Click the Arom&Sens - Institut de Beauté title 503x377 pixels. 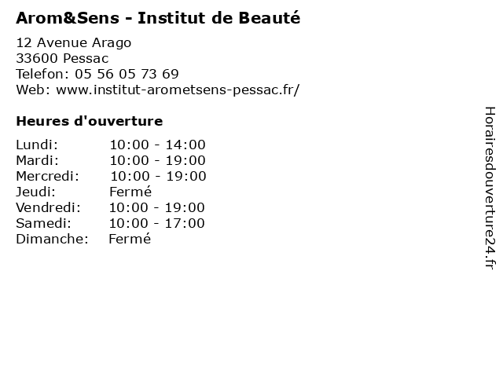pyautogui.click(x=158, y=17)
